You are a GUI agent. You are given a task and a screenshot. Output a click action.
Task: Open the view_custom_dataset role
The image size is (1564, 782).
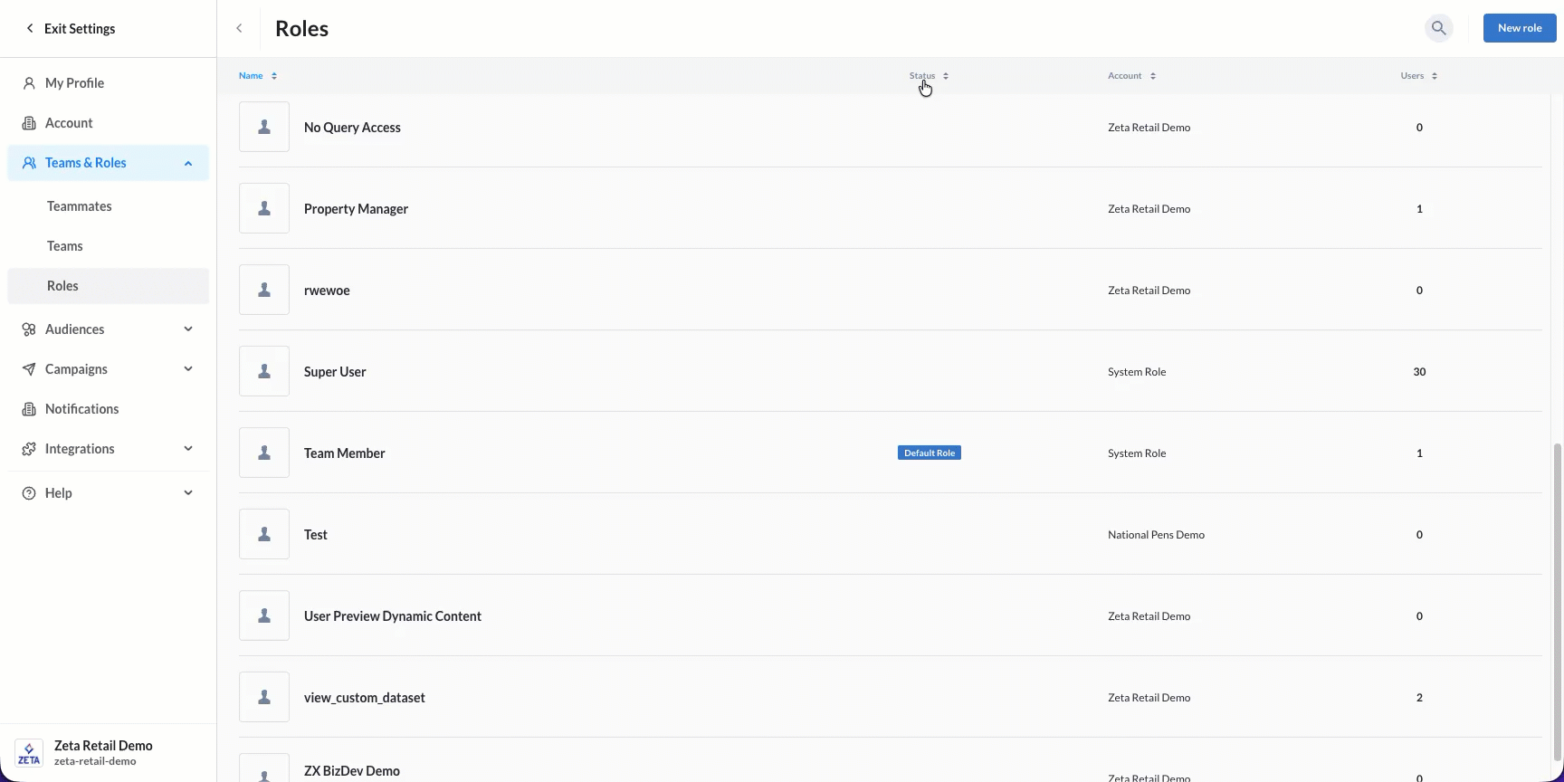364,698
